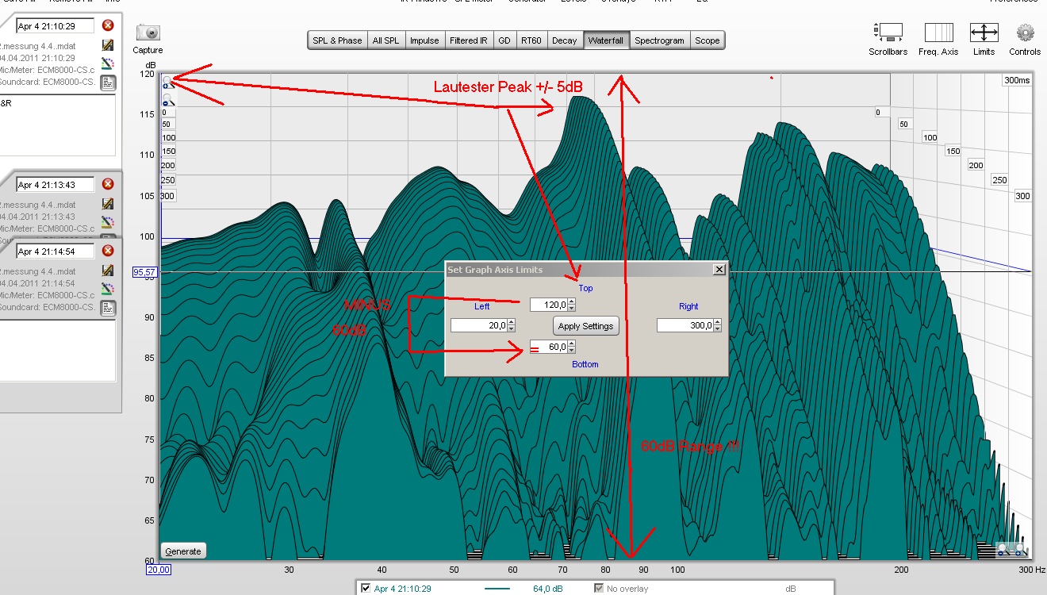Viewport: 1047px width, 595px height.
Task: Click the zoom-in magnifier at graph top-left
Action: tap(168, 82)
